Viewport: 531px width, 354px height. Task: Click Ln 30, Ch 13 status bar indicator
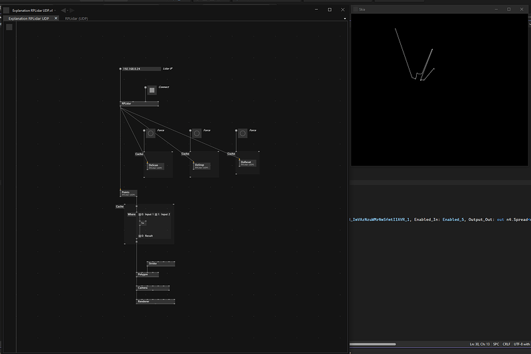(x=479, y=344)
